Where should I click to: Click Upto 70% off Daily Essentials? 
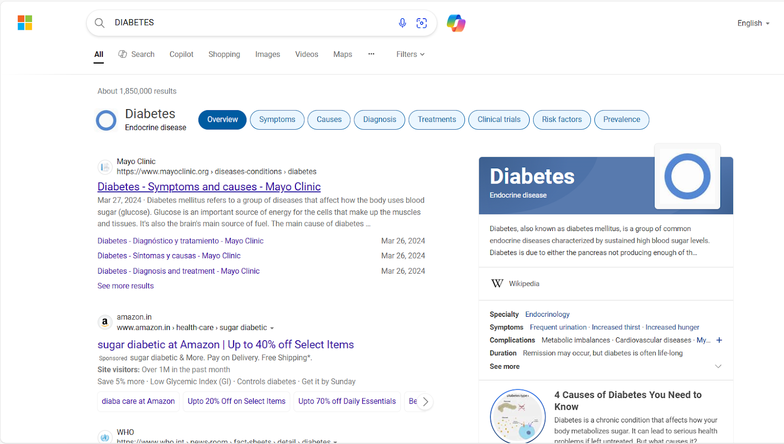[347, 401]
